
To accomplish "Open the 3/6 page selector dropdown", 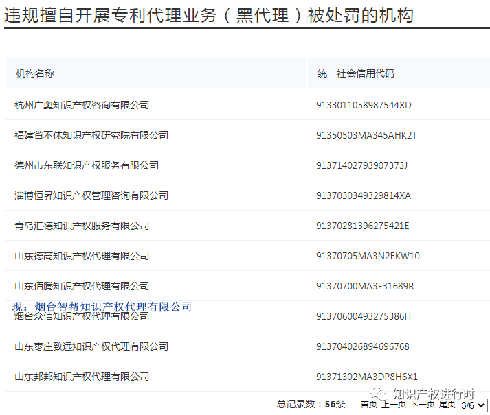I will click(473, 405).
